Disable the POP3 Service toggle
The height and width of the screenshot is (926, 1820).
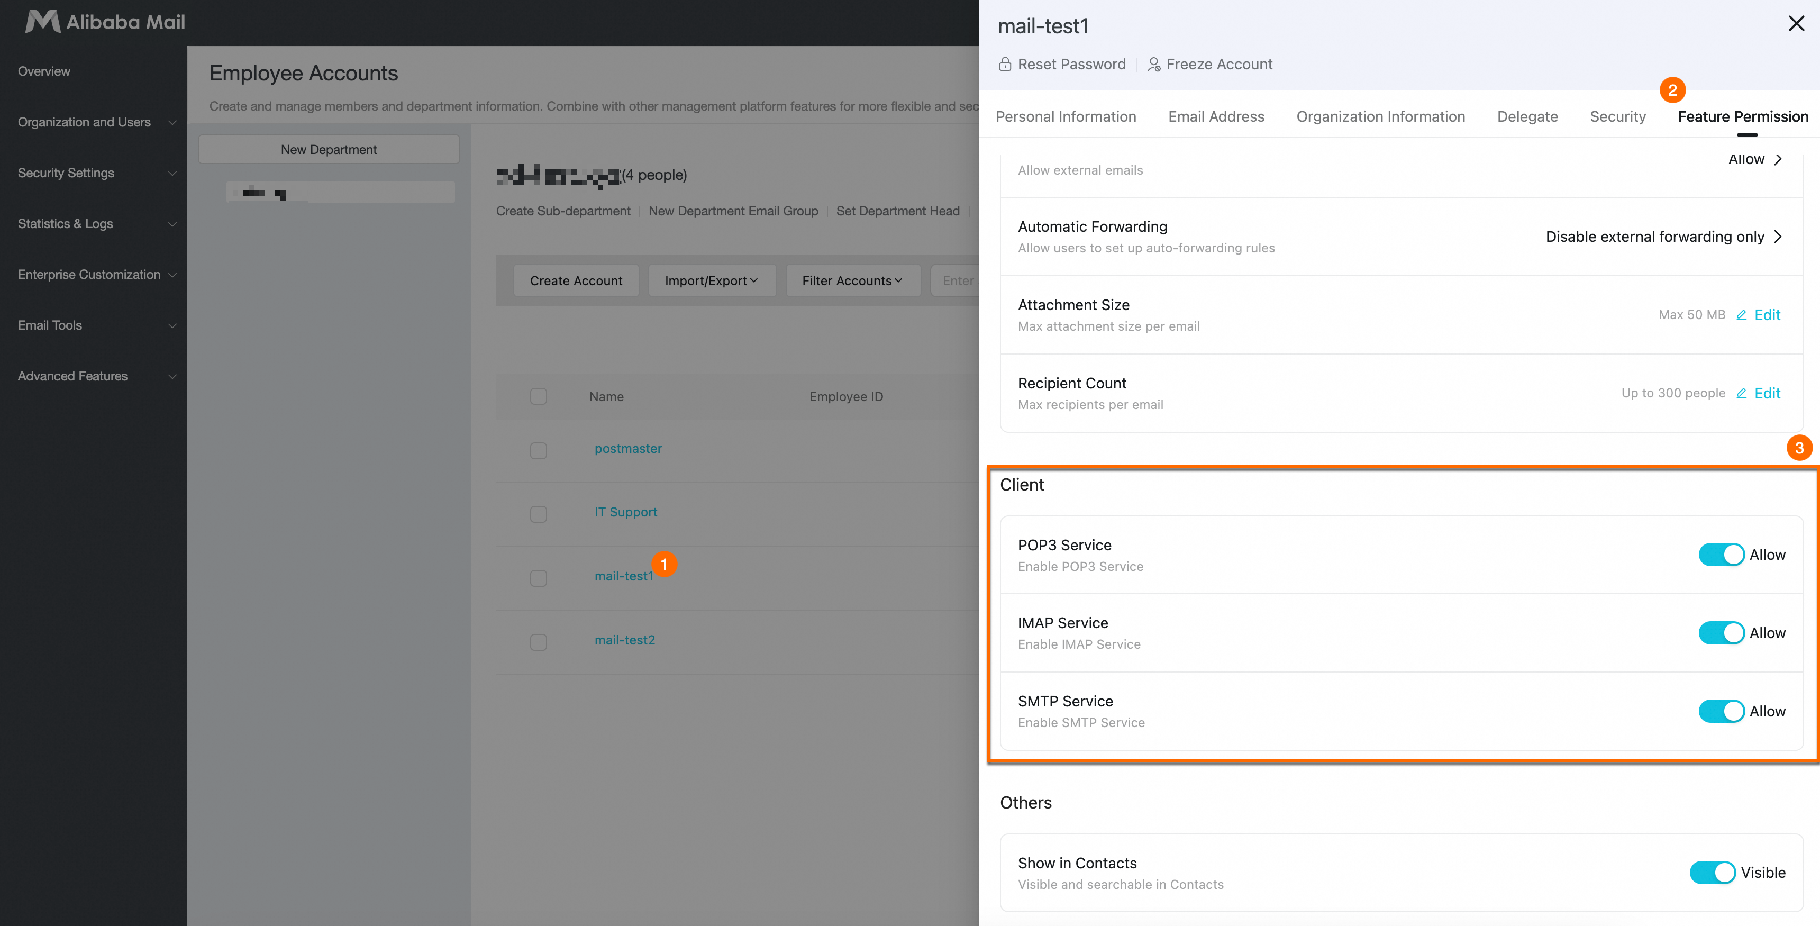coord(1721,555)
